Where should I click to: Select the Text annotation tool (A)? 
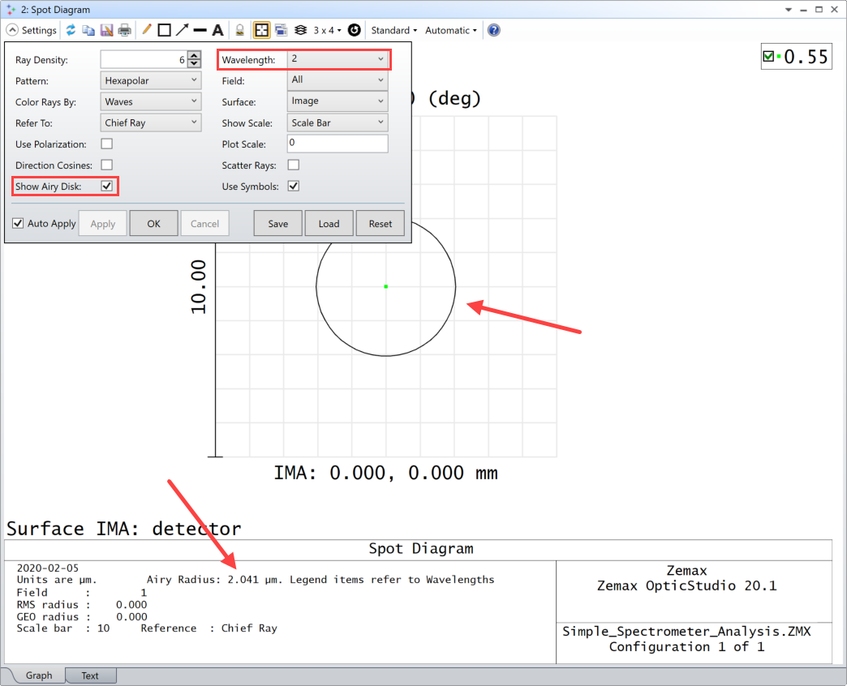217,30
